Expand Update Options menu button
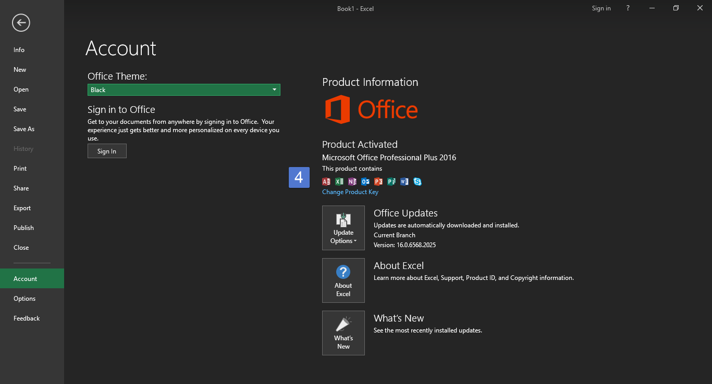The height and width of the screenshot is (384, 712). click(343, 228)
